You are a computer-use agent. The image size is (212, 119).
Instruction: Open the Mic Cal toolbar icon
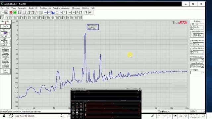(57, 13)
